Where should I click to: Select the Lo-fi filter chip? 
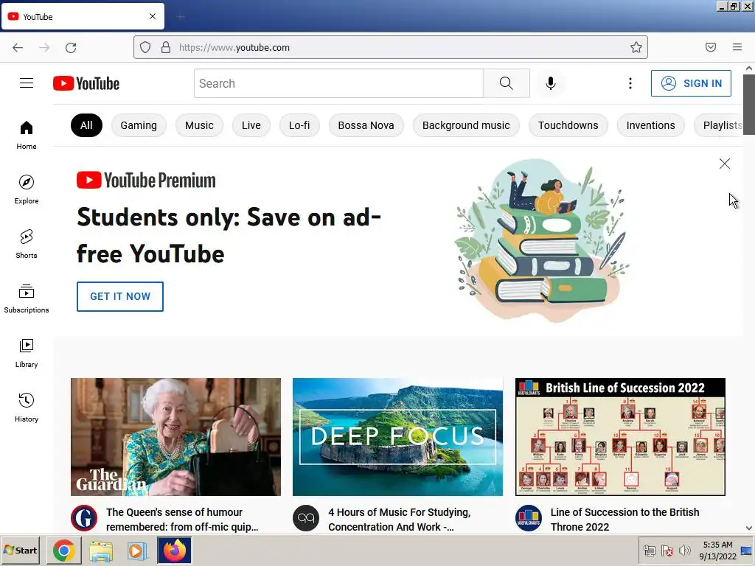(299, 125)
